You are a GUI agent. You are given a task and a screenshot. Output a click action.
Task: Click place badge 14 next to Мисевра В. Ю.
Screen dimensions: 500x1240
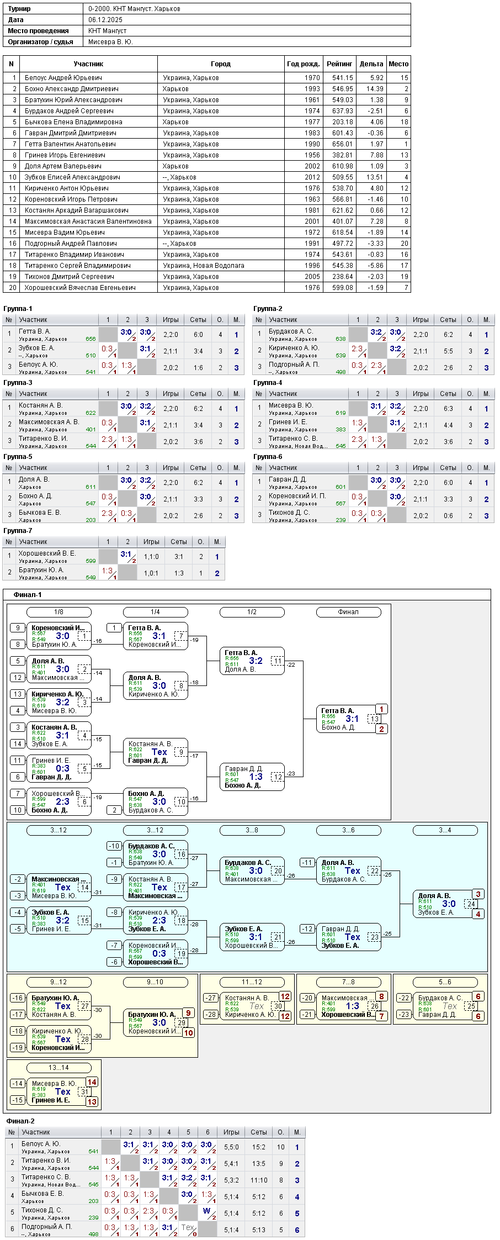coord(92,1082)
